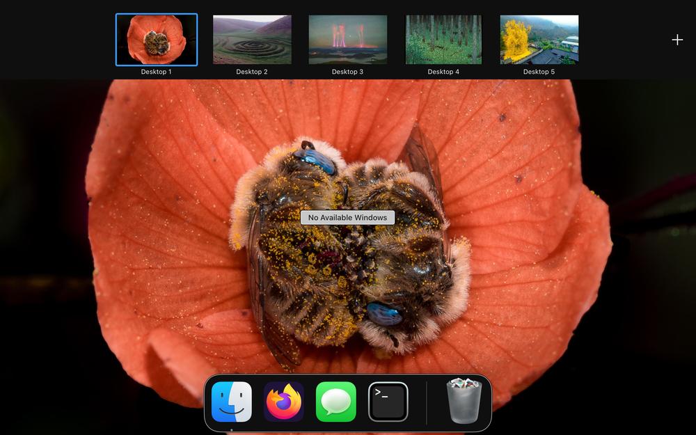Click the "Desktop 1" text label
This screenshot has height=435, width=696.
pyautogui.click(x=157, y=72)
